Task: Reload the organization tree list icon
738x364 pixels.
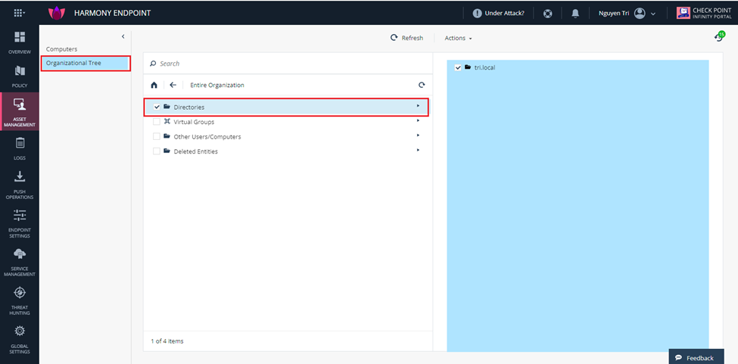Action: (422, 85)
